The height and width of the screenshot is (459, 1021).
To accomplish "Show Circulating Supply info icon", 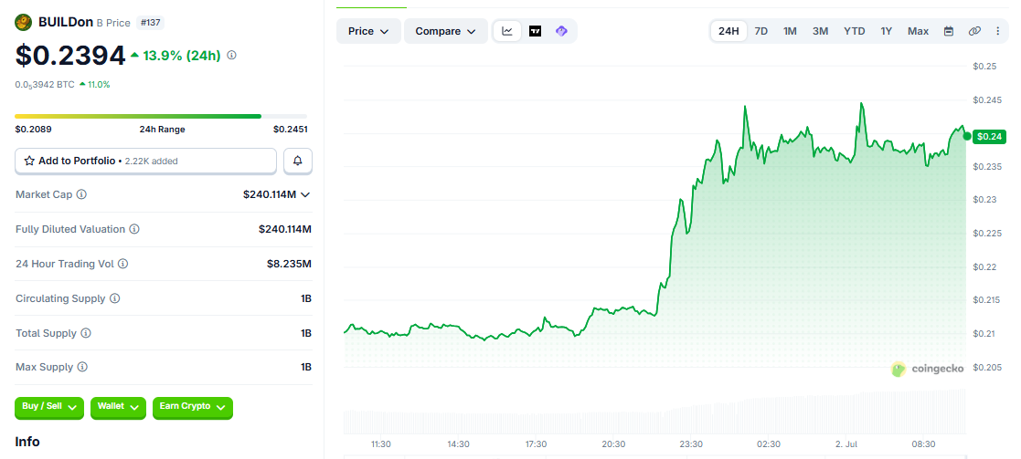I will 114,298.
